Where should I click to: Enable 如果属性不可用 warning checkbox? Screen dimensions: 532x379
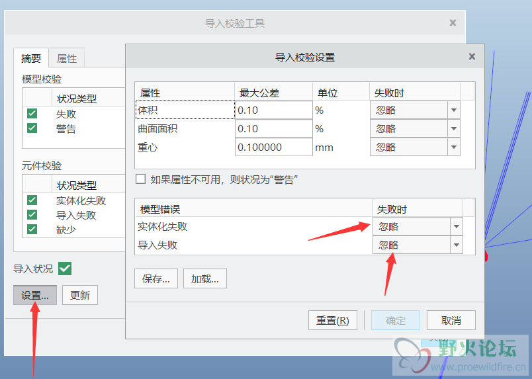click(140, 179)
